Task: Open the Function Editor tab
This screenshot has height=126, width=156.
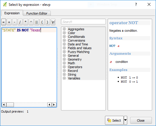Action: [x=37, y=13]
